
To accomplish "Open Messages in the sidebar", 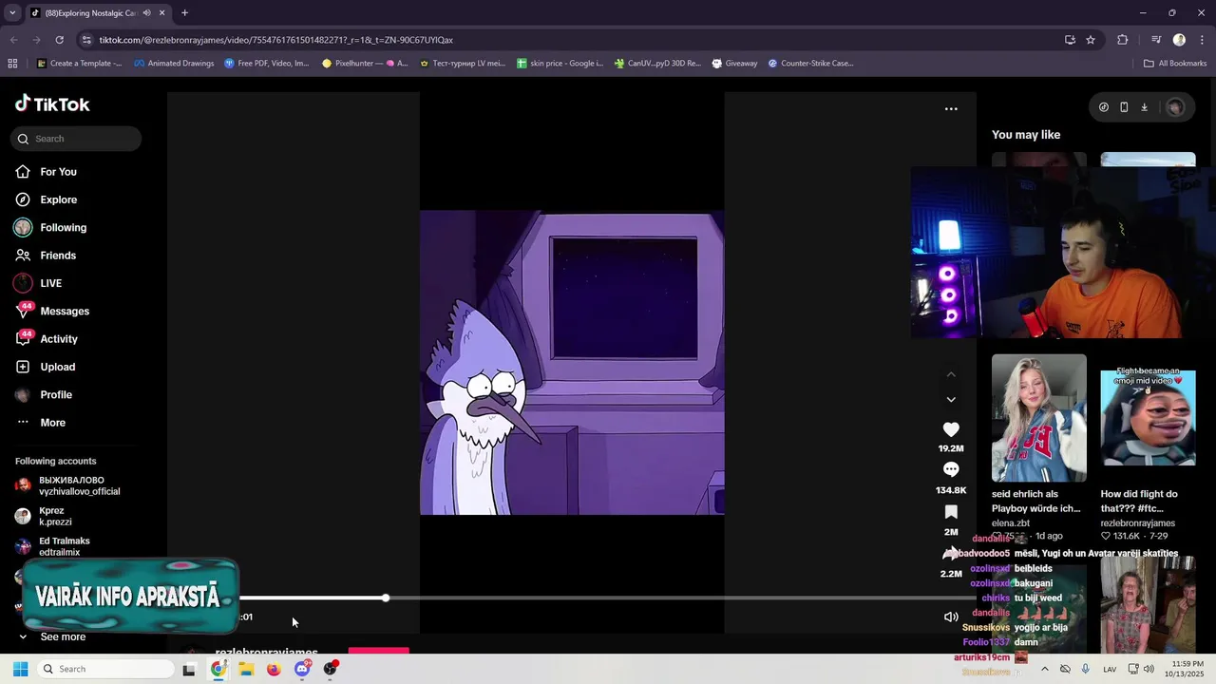I will tap(65, 312).
